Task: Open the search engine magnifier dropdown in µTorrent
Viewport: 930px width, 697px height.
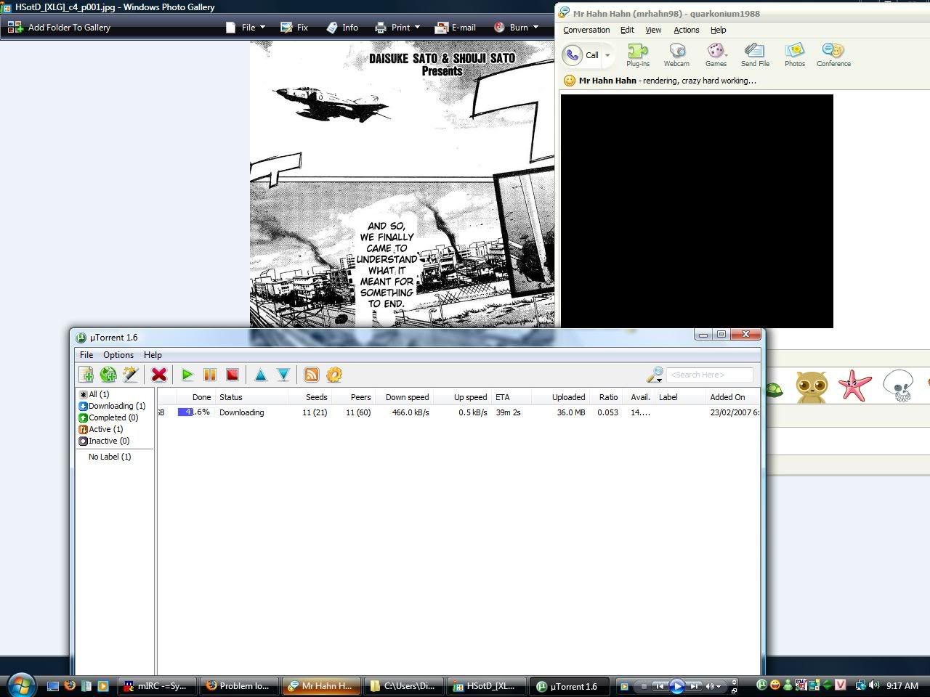Action: [x=655, y=375]
